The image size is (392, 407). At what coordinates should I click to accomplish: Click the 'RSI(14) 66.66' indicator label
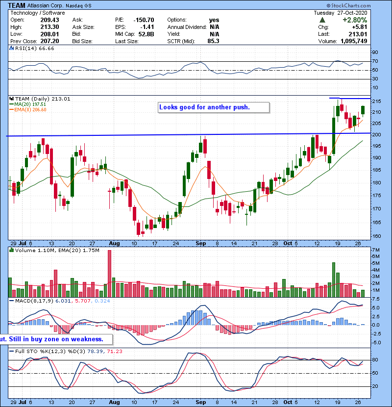(x=34, y=48)
